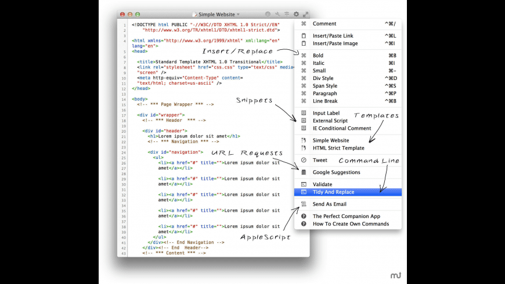Click the '<div id="navigation">' code line
Image resolution: width=505 pixels, height=284 pixels.
175,152
